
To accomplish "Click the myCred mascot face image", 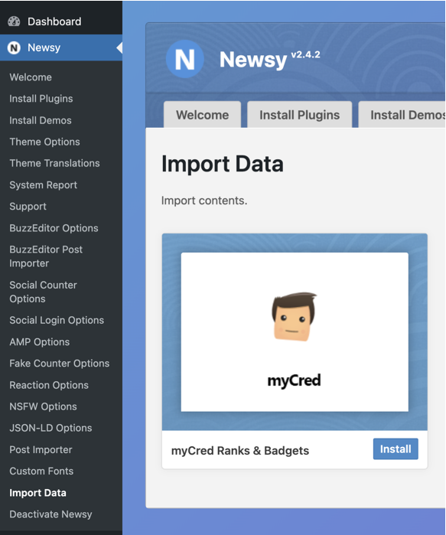I will (295, 316).
